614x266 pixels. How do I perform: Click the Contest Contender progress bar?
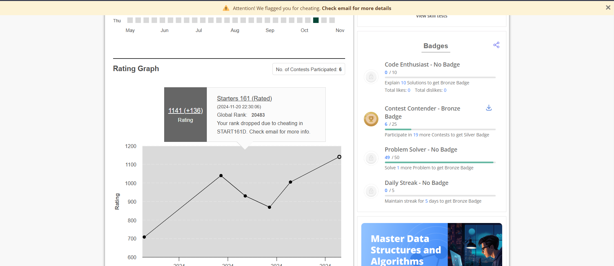[440, 129]
